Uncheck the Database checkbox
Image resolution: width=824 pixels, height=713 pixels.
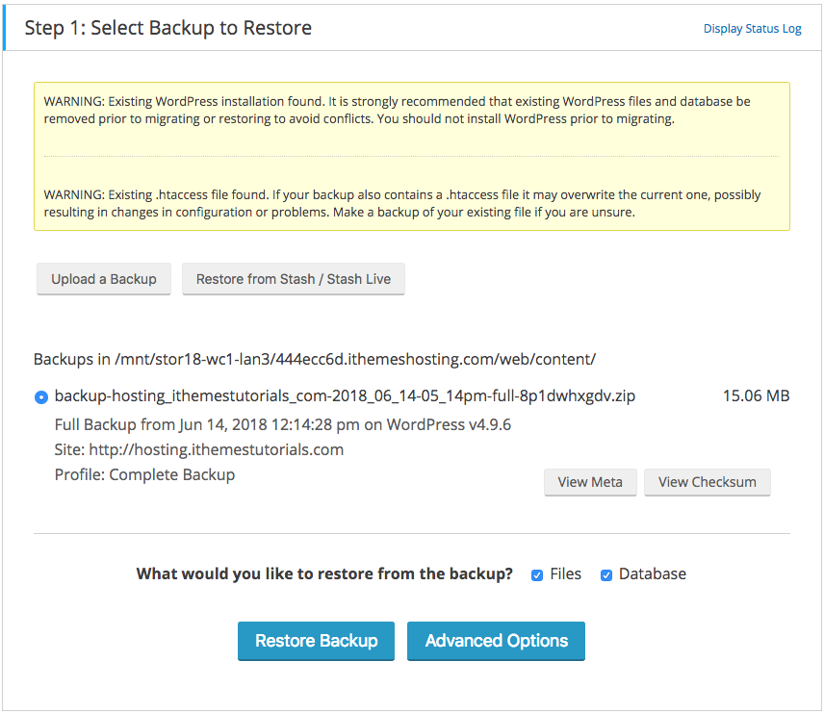tap(605, 575)
